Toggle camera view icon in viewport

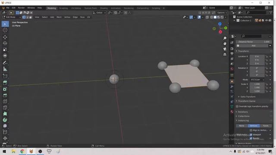click(x=225, y=49)
